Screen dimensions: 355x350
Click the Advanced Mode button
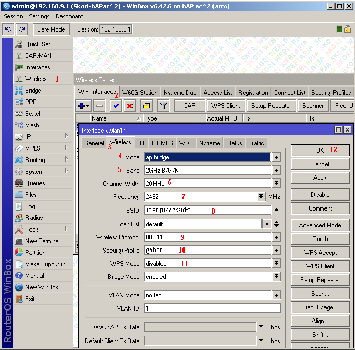pos(320,225)
